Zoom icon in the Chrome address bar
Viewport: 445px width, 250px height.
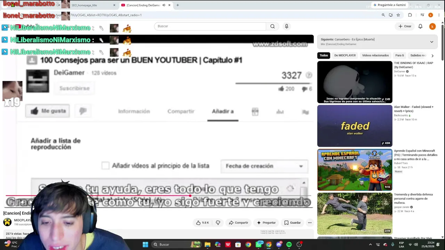point(383,15)
